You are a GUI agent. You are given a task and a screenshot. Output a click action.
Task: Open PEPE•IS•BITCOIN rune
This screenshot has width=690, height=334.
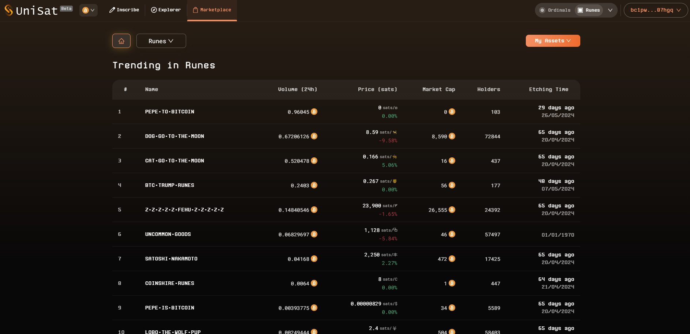[170, 308]
